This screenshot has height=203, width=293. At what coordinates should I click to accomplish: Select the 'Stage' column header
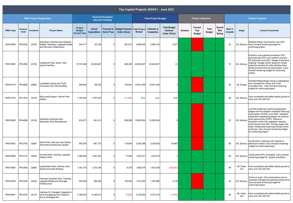coord(242,30)
